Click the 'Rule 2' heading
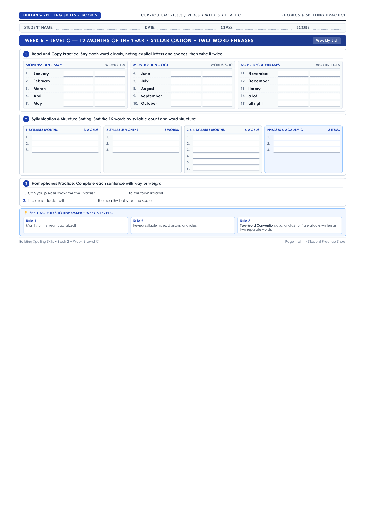This screenshot has width=365, height=516. click(x=138, y=221)
